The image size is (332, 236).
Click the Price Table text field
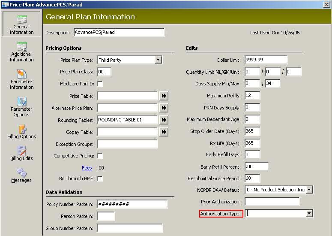(127, 96)
